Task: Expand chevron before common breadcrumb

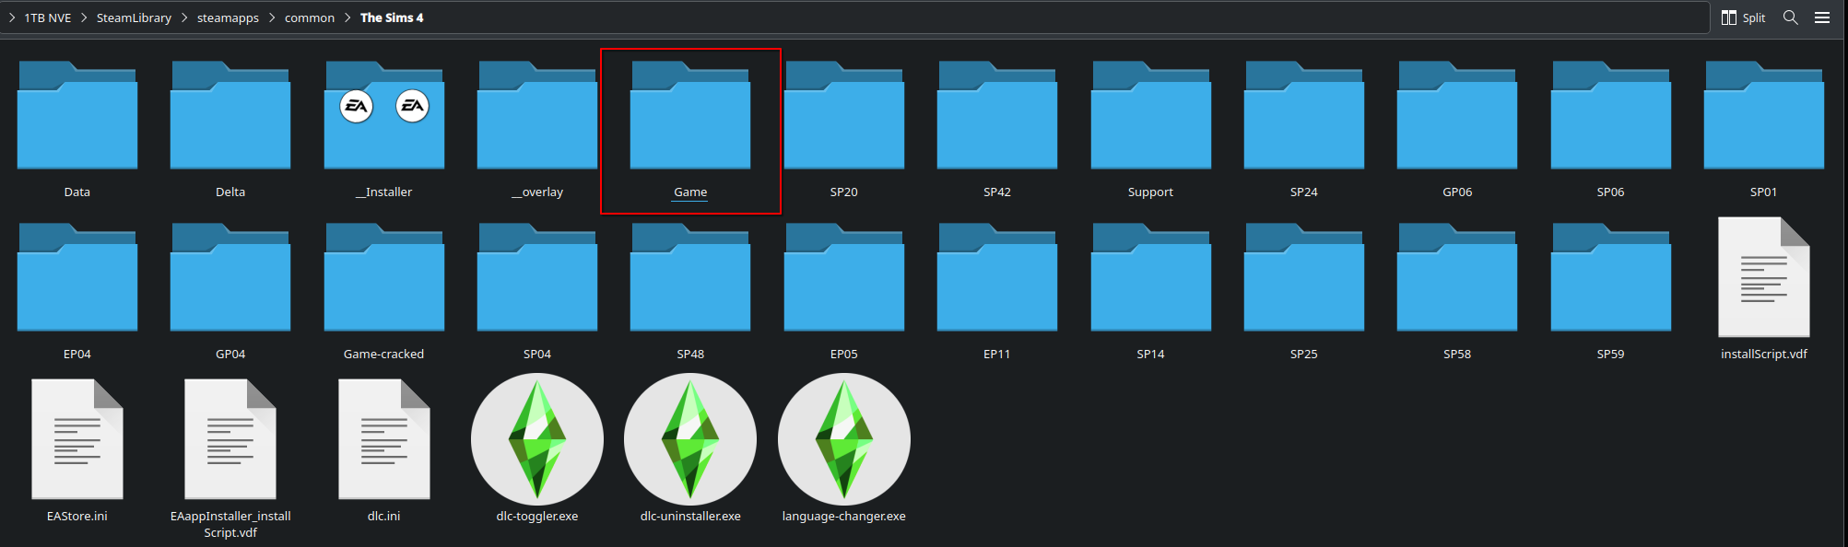Action: tap(272, 17)
